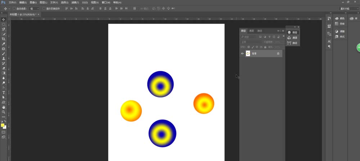The image size is (360, 161).
Task: Click the foreground yellow color swatch
Action: tap(3, 125)
